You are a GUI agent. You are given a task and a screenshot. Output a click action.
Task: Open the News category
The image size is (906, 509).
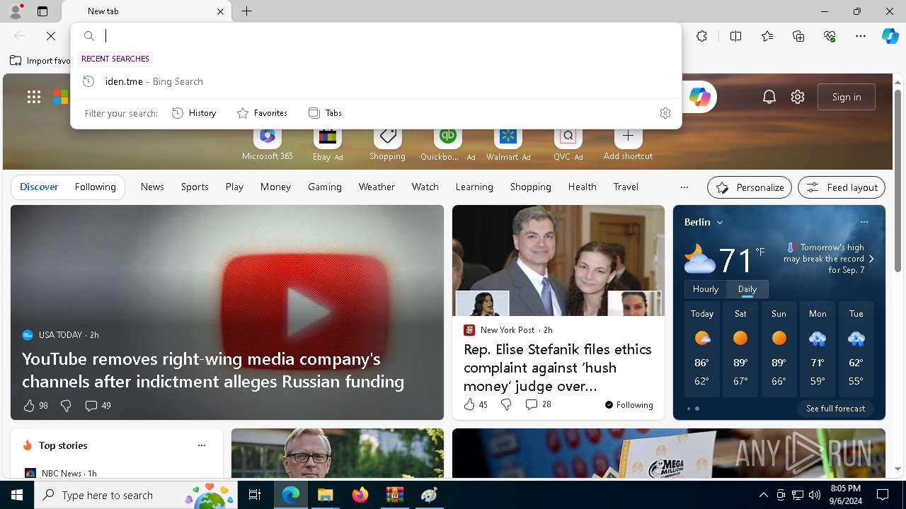[152, 187]
